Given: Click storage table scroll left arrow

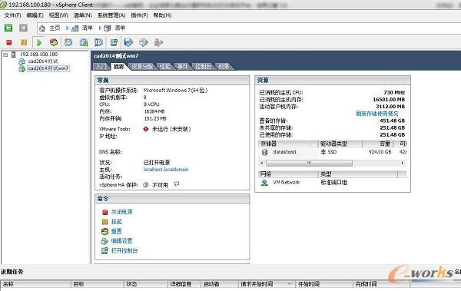Looking at the screenshot, I should click(262, 163).
